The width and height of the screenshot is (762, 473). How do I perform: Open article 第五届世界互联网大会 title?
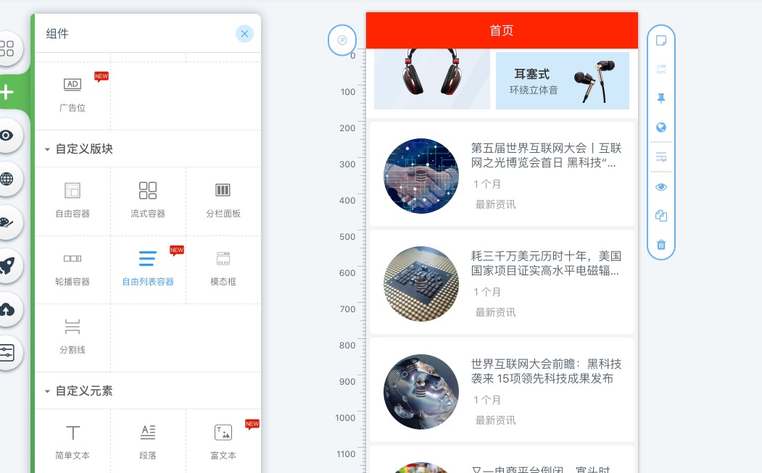click(546, 156)
